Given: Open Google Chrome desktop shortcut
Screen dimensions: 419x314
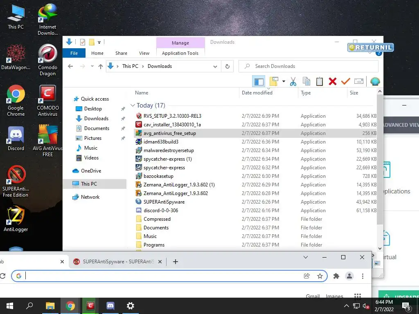Looking at the screenshot, I should click(16, 101).
